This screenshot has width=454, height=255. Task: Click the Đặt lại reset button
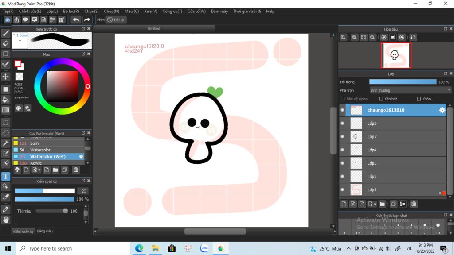pyautogui.click(x=116, y=20)
